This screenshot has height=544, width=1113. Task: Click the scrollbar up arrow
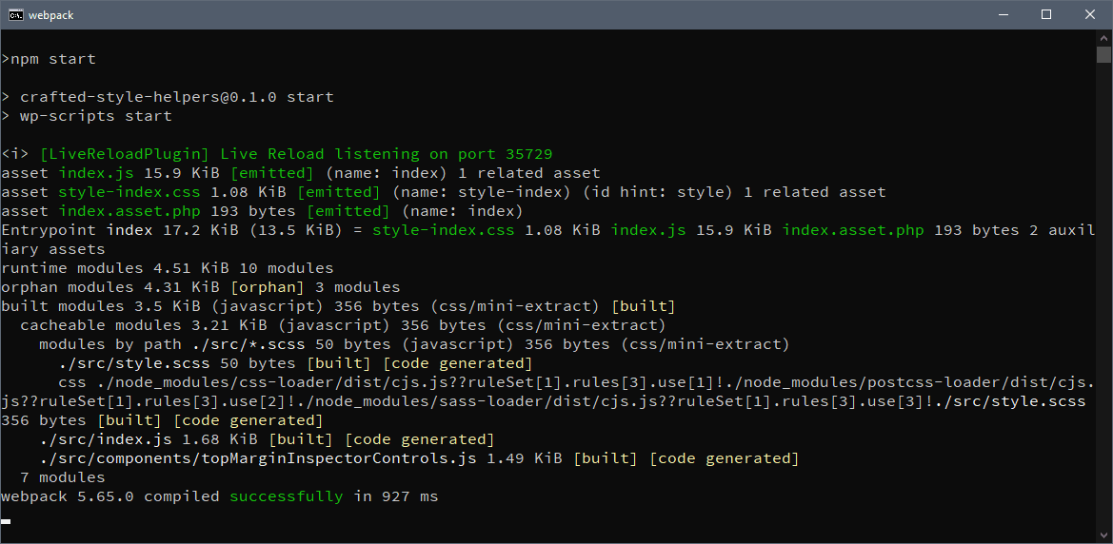click(x=1103, y=36)
